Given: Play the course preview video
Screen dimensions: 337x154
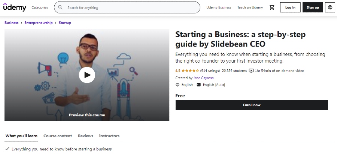Looking at the screenshot, I should 87,75.
